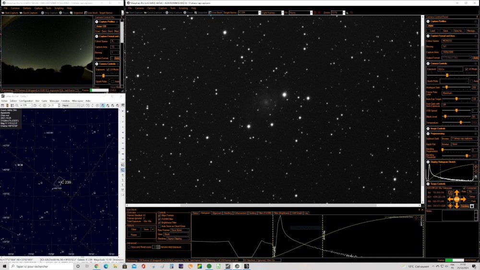Viewport: 480px width, 270px height.
Task: Open Capture Area dropdown in right panel
Action: pos(459,52)
